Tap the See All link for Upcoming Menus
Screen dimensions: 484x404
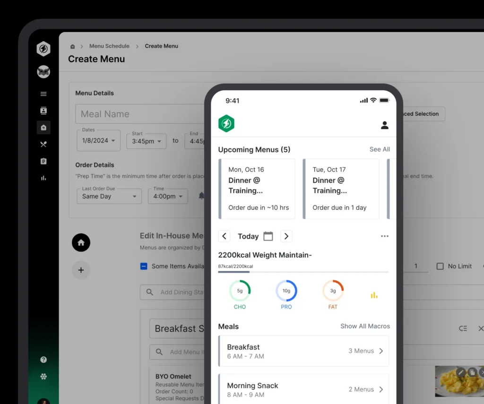379,149
